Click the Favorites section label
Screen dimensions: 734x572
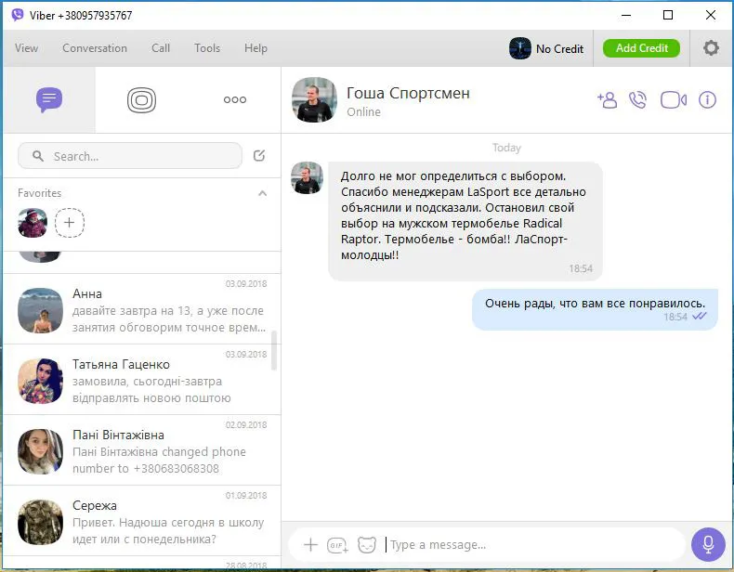click(x=39, y=193)
